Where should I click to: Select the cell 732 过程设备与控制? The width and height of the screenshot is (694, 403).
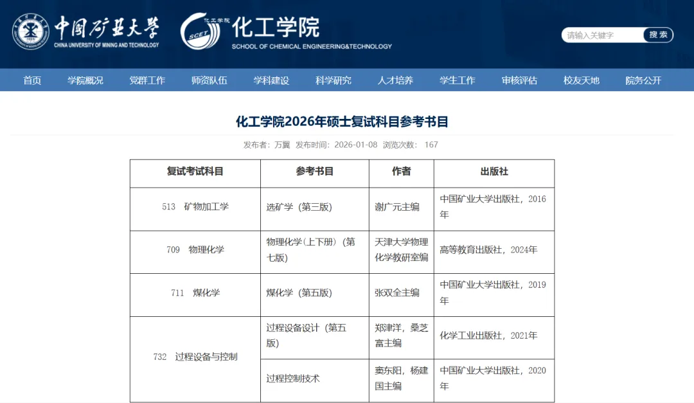click(195, 359)
